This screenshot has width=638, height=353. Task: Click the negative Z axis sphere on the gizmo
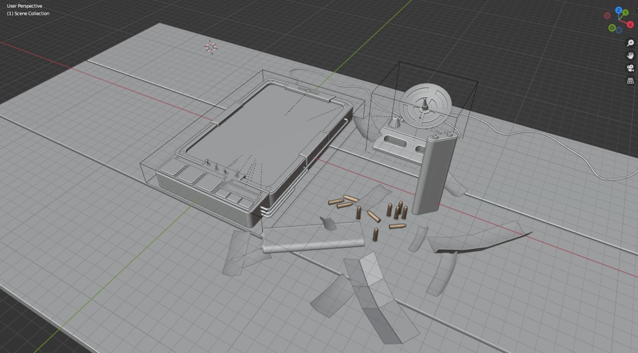[618, 30]
